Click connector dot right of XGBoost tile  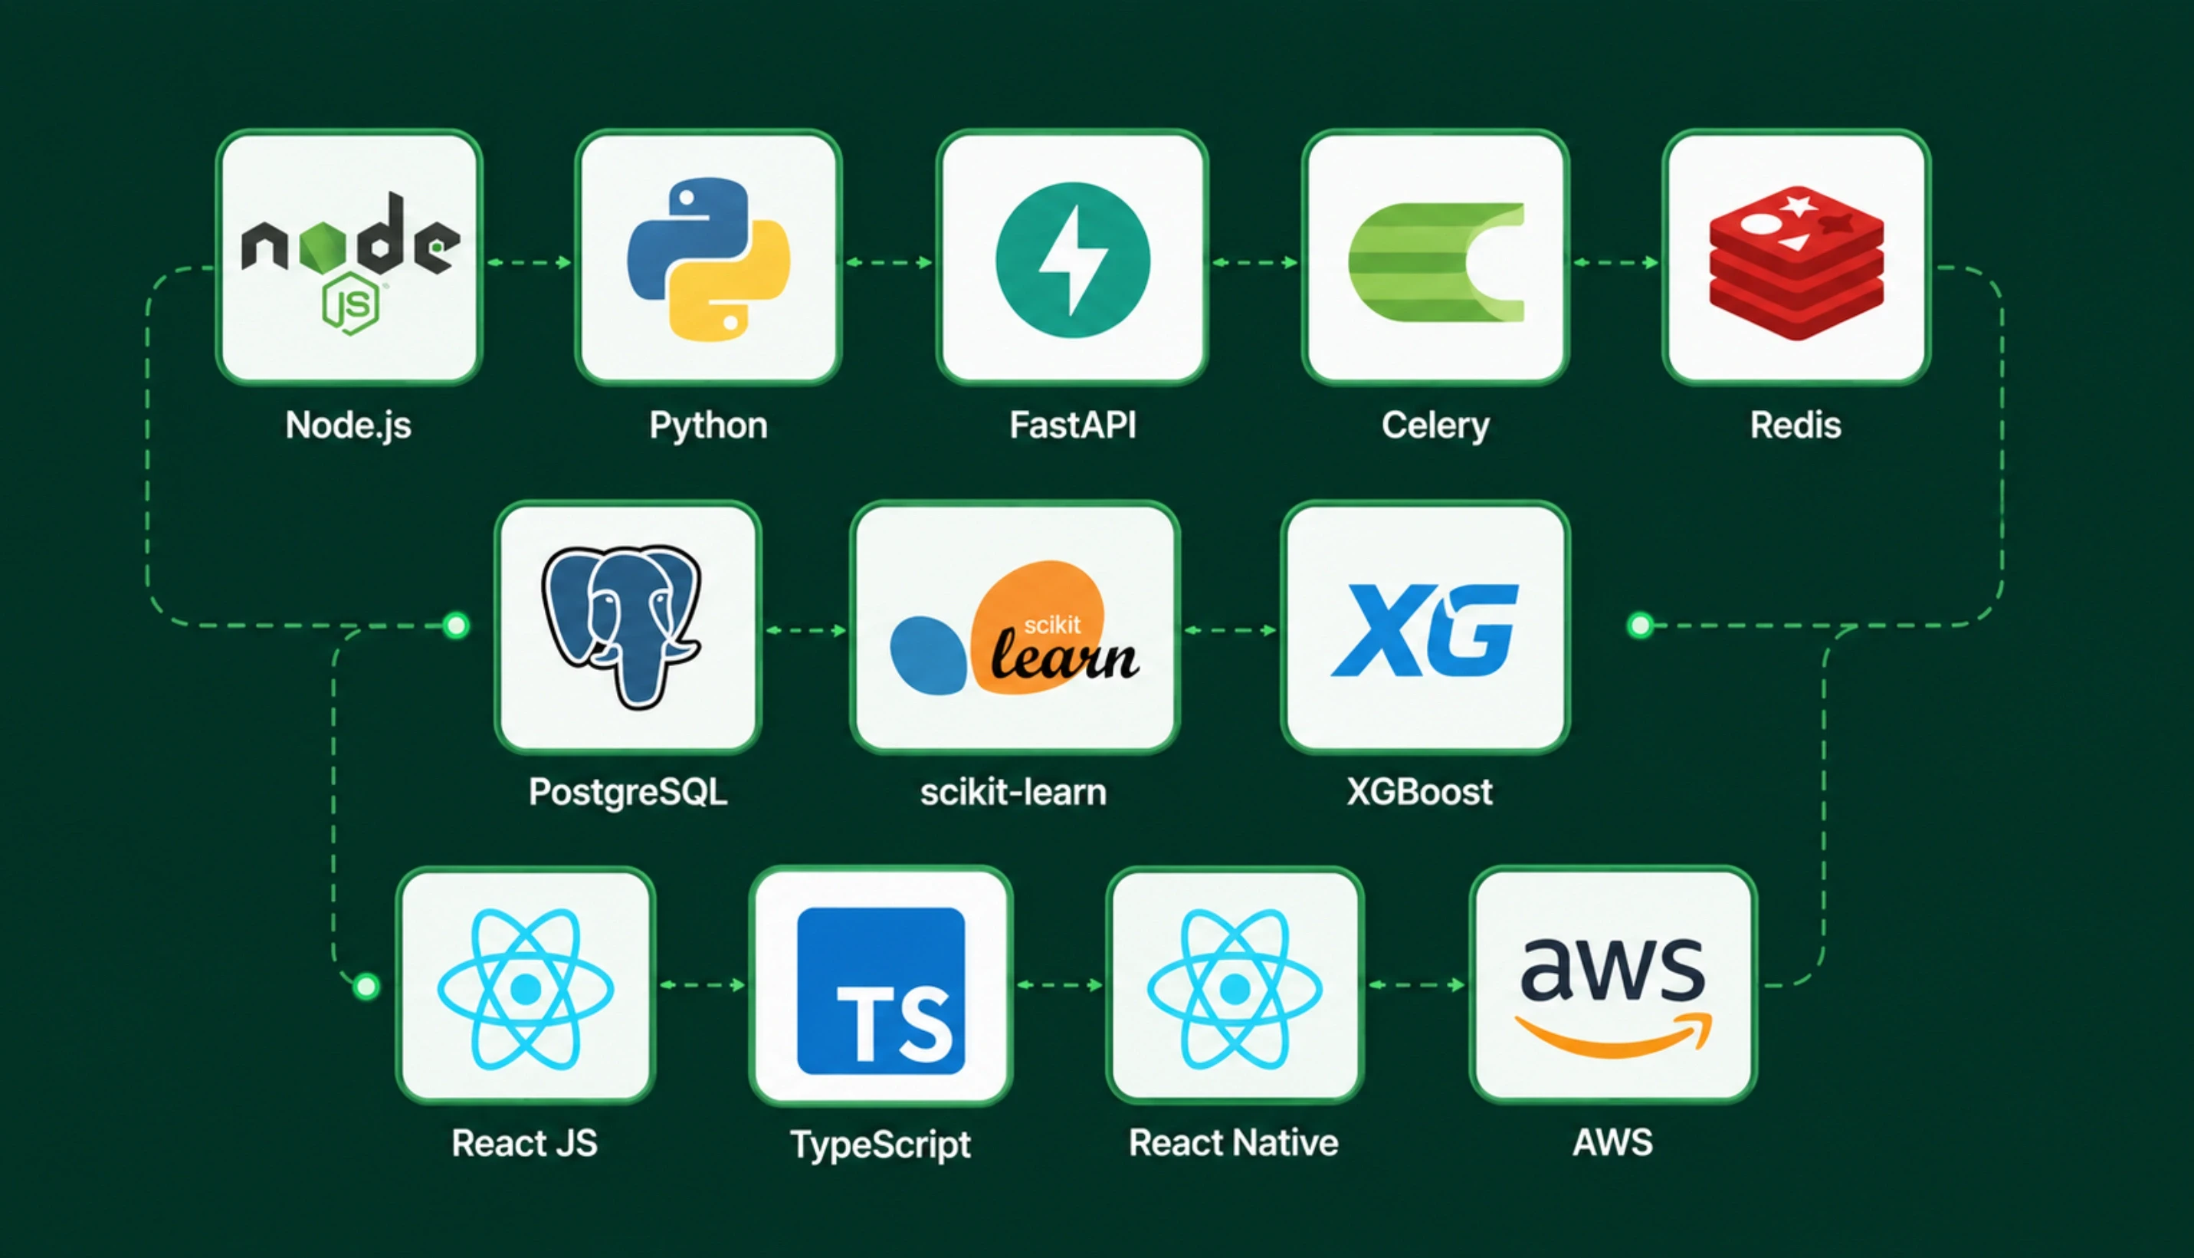1641,625
